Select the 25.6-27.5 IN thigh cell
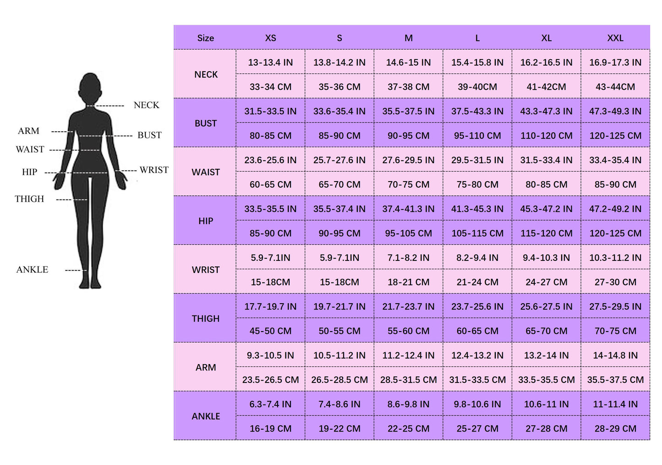662x465 pixels. click(x=546, y=306)
